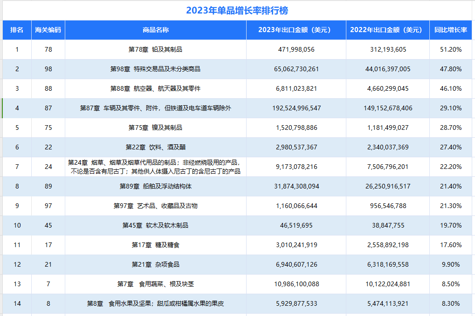Click the 192,524,996,547 export amount cell
Viewport: 475px width, 316px height.
point(296,108)
